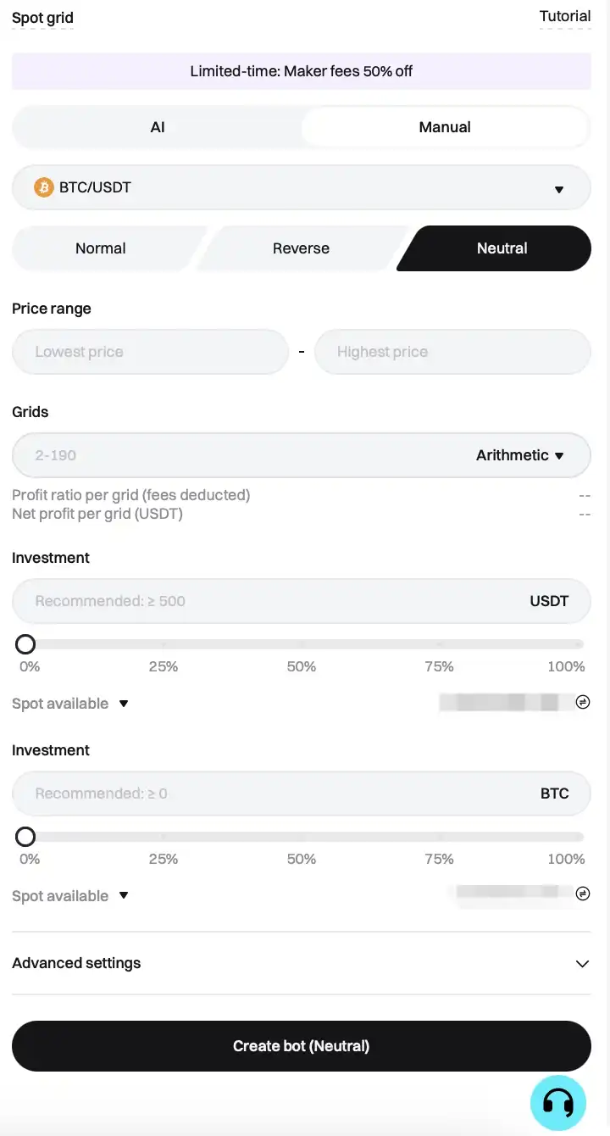610x1136 pixels.
Task: Choose the Neutral grid strategy
Action: [x=502, y=248]
